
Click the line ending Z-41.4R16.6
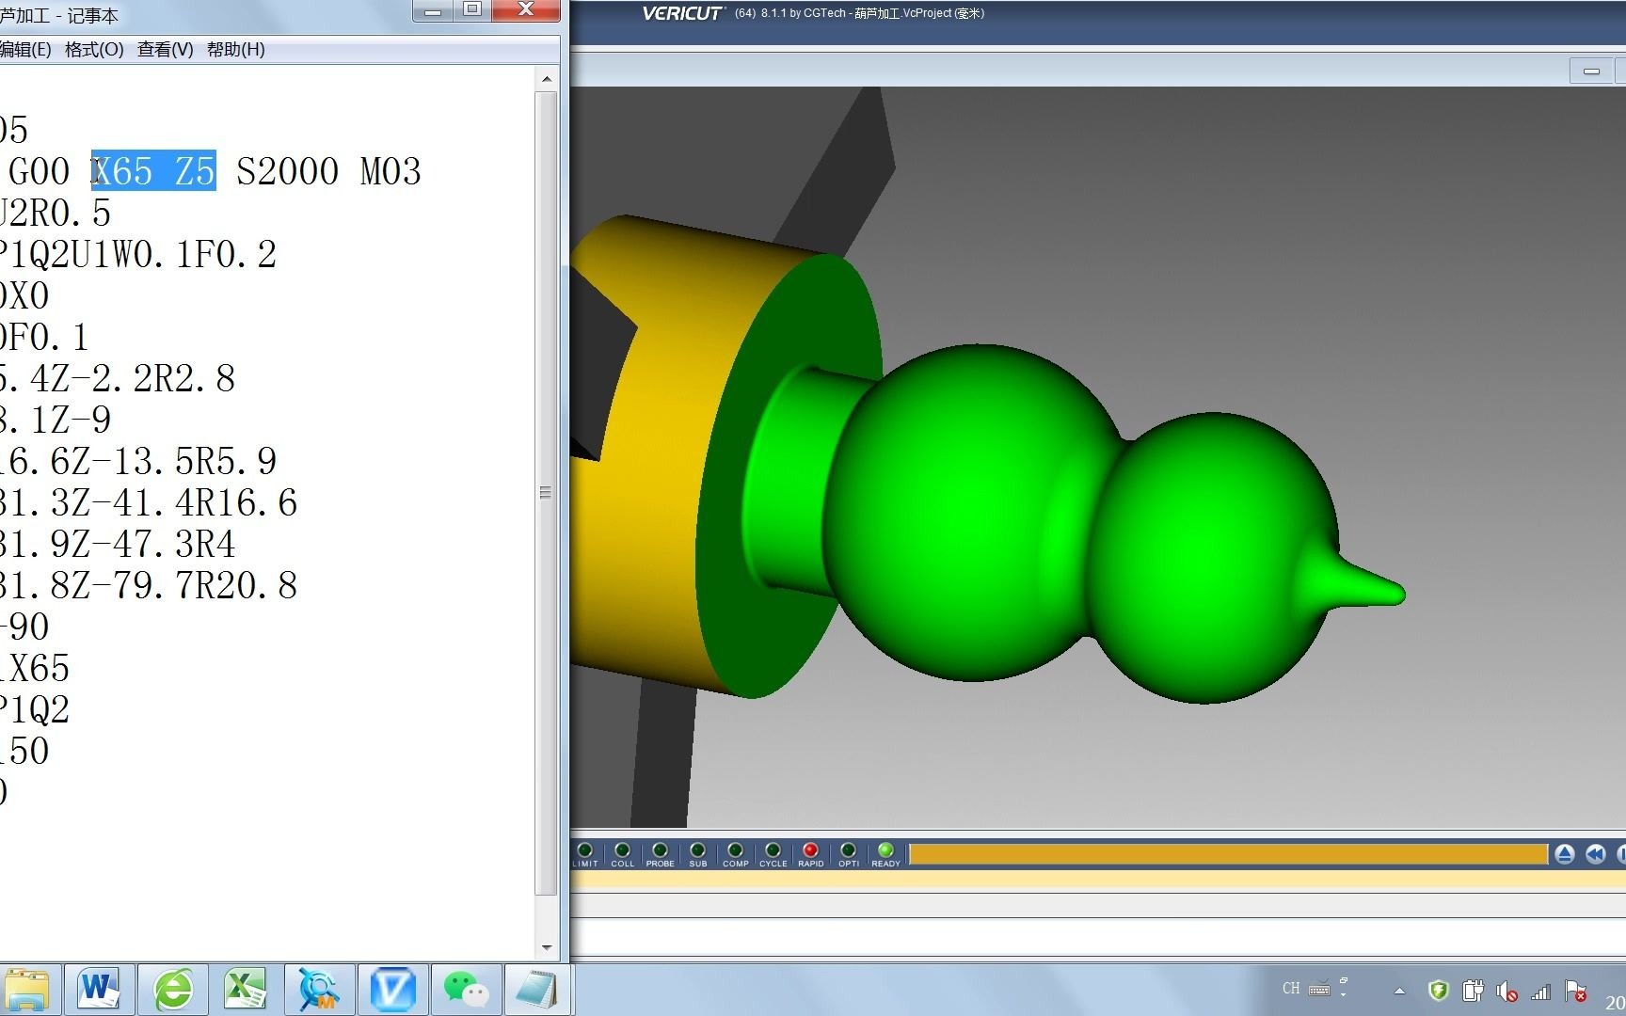(149, 502)
